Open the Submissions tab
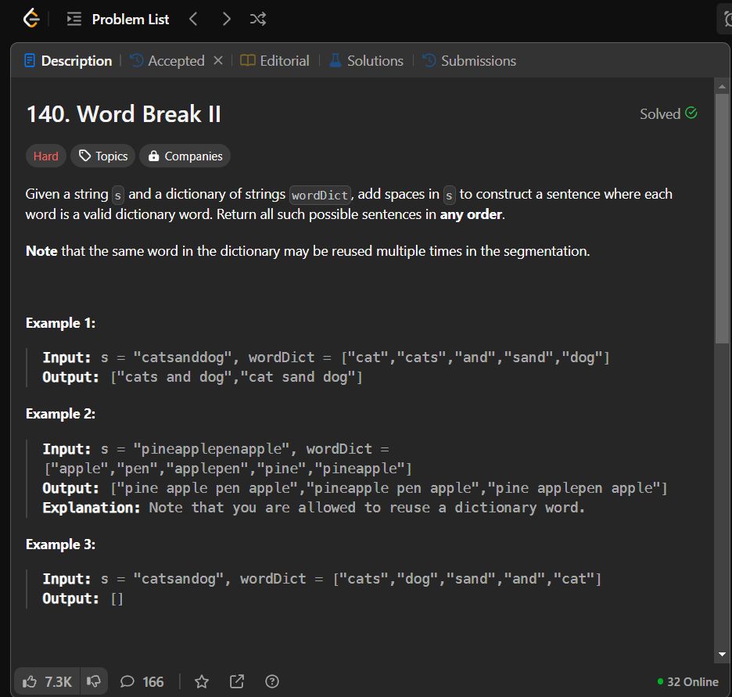This screenshot has width=732, height=697. (x=469, y=61)
